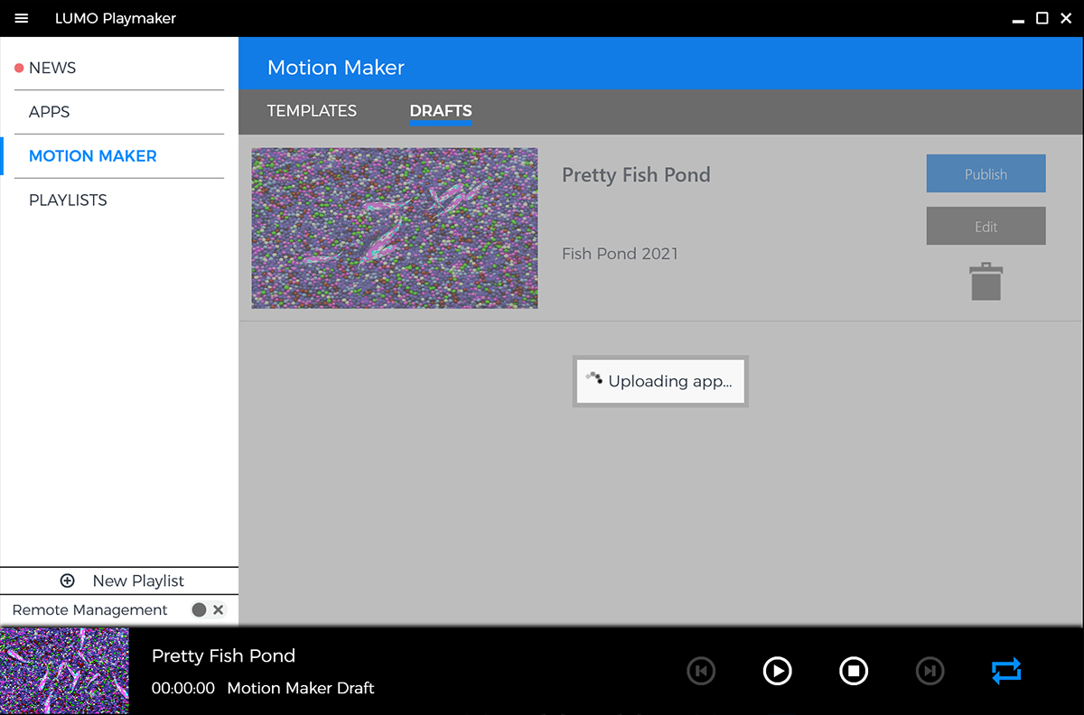
Task: Open the News section
Action: tap(52, 68)
